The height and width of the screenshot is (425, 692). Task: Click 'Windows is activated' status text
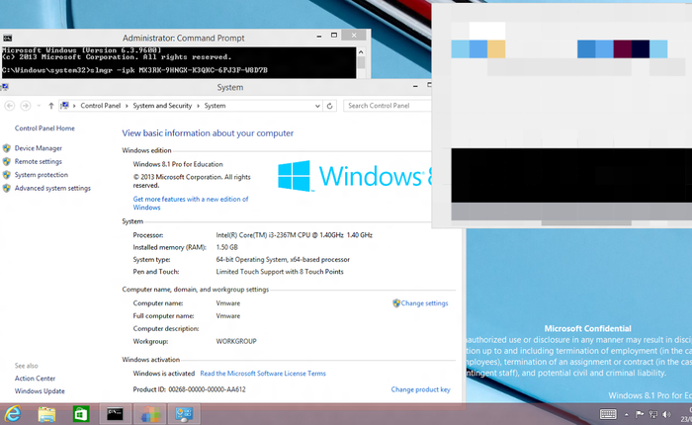[164, 374]
